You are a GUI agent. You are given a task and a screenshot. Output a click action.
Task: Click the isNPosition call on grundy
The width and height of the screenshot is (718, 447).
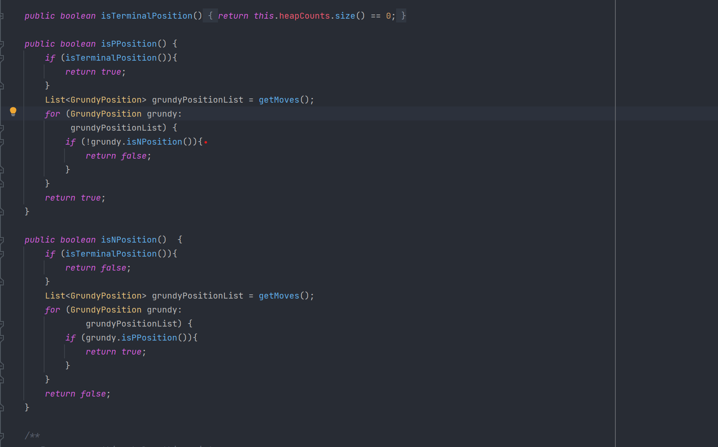[154, 142]
